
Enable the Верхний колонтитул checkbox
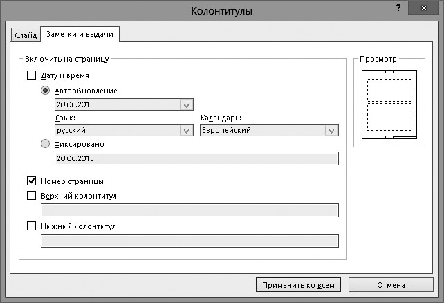(30, 196)
